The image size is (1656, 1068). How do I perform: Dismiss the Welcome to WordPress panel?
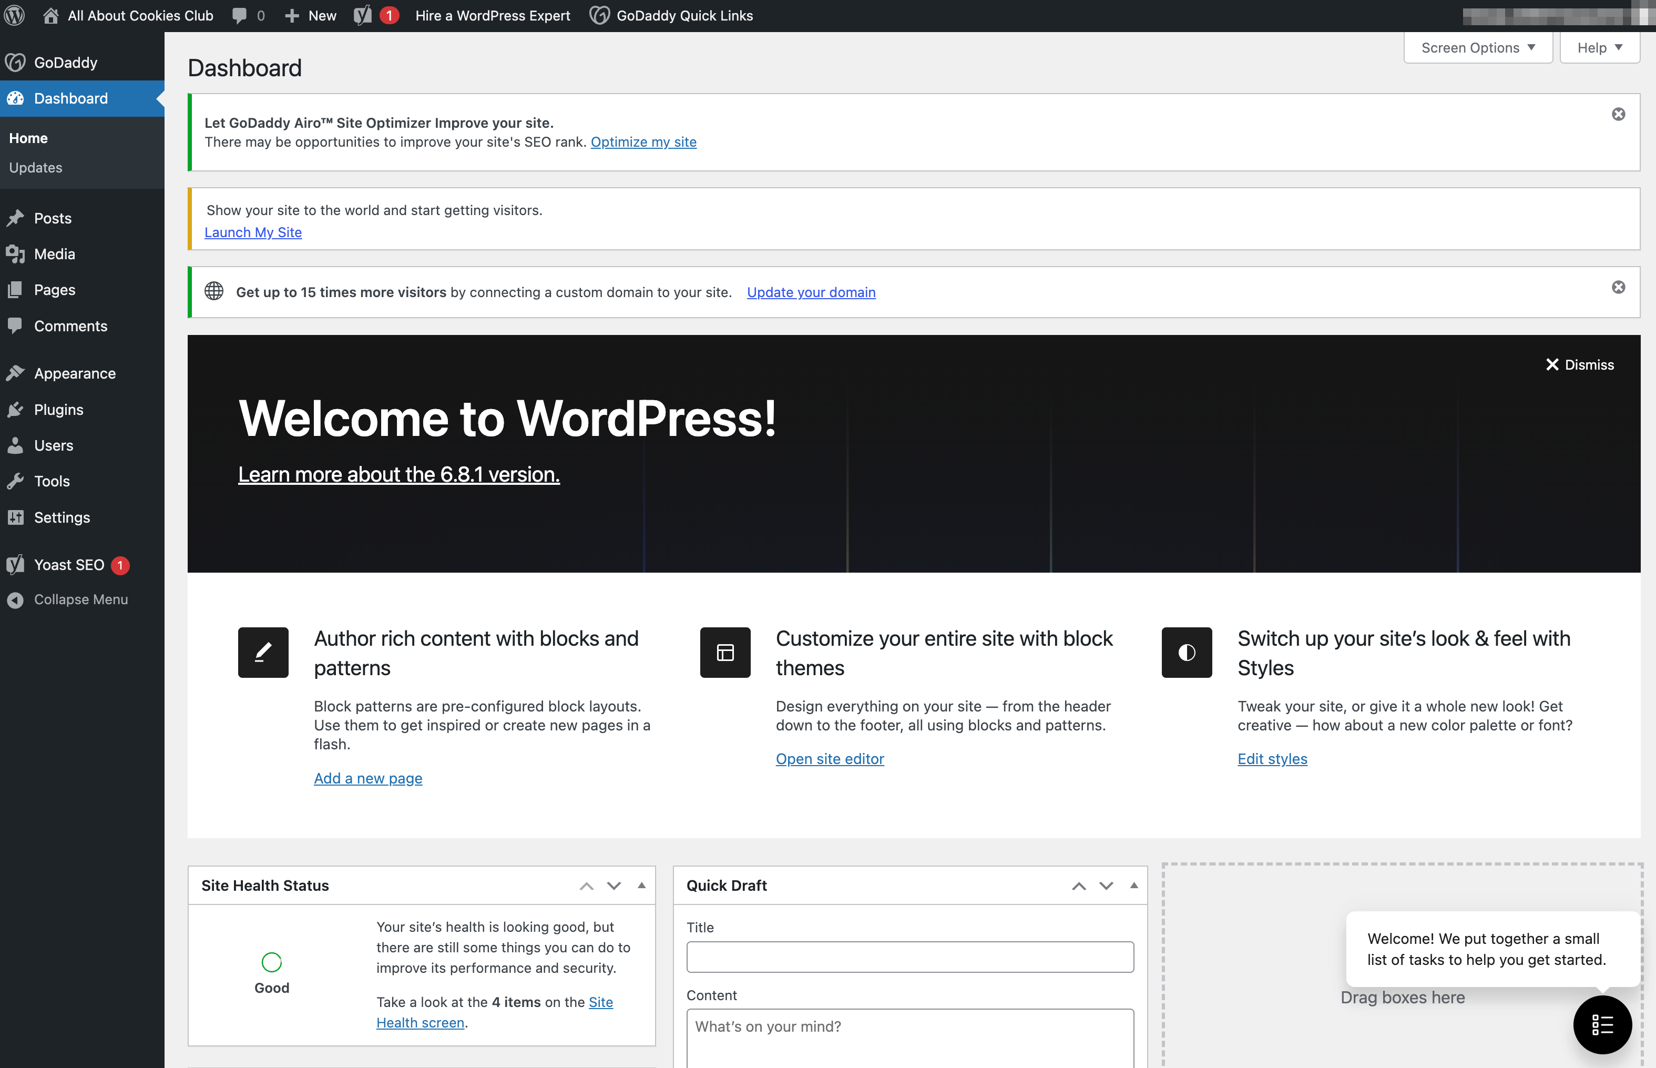1580,365
